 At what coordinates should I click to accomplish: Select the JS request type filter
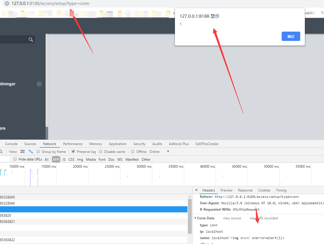pos(64,159)
